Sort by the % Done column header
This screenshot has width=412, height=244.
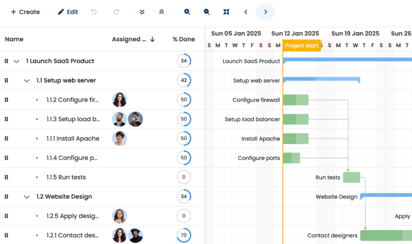[183, 39]
